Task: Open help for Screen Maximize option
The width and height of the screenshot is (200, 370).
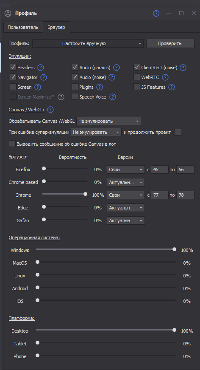Action: 61,97
